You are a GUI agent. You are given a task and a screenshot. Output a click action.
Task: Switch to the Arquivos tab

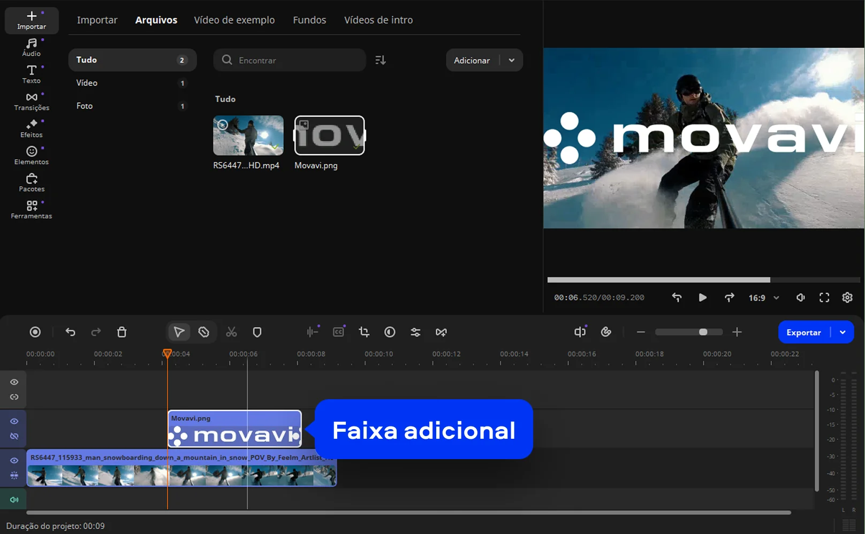click(x=156, y=20)
